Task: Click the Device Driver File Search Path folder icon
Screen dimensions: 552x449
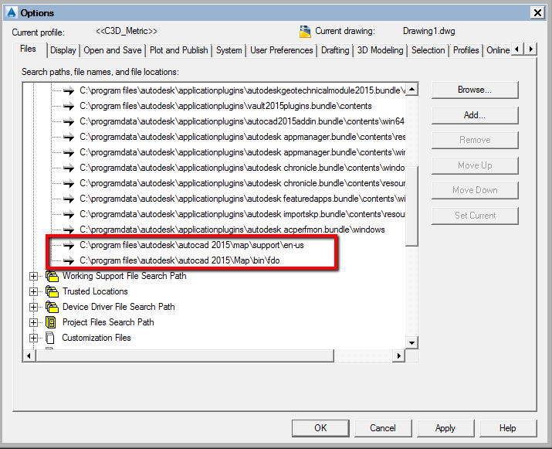Action: click(52, 307)
